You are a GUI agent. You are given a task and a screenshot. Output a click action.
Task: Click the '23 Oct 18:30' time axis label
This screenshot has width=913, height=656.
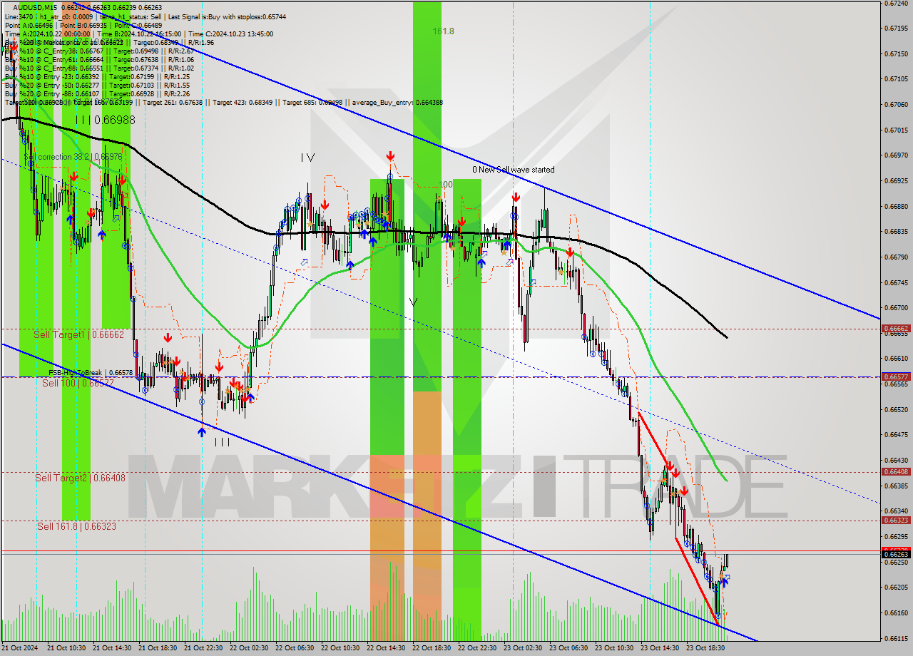coord(705,648)
